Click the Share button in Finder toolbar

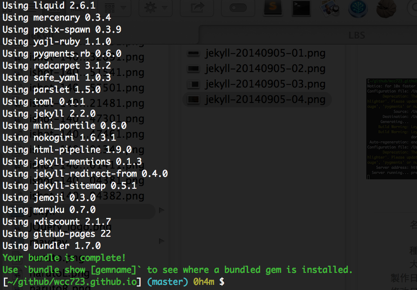(197, 7)
